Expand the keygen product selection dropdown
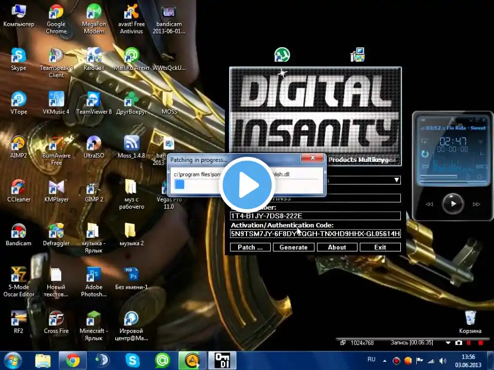494x370 pixels. (396, 180)
